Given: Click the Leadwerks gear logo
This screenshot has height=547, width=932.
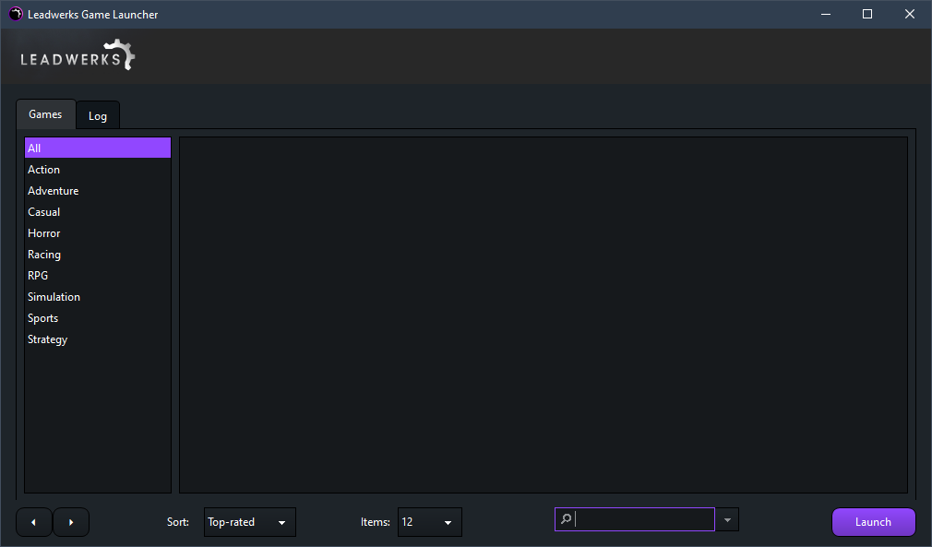Looking at the screenshot, I should [x=78, y=55].
